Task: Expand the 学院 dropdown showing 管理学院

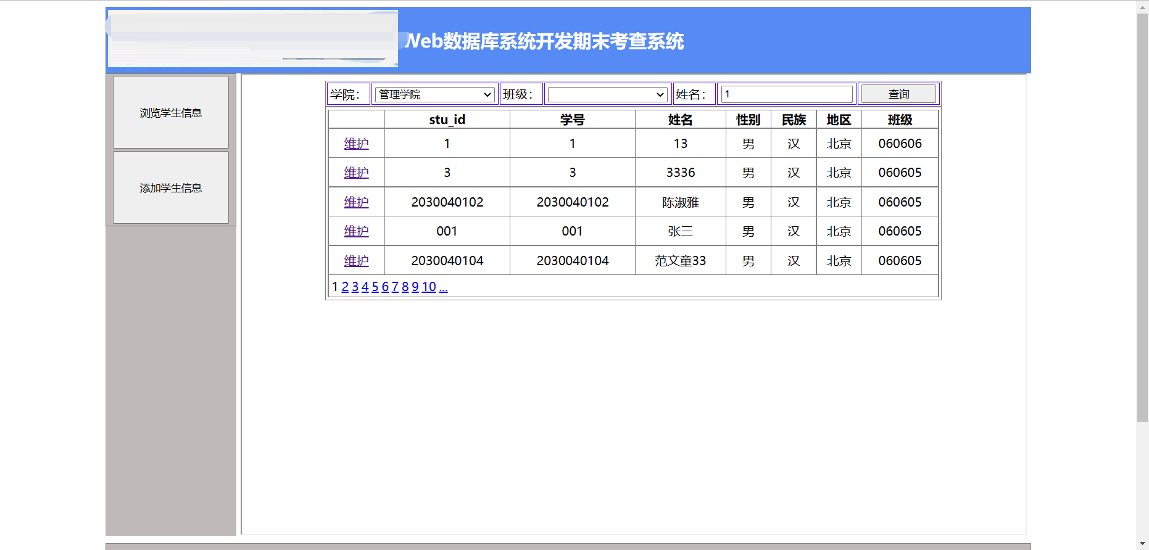Action: 434,94
